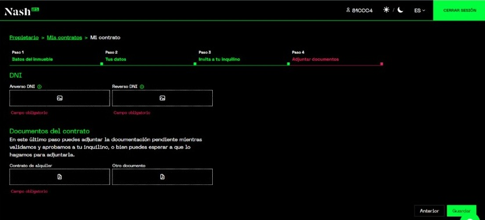Click the CERRAR SESIÓN button

tap(459, 11)
